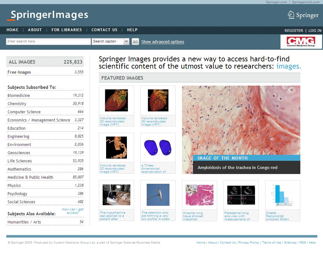Image resolution: width=323 pixels, height=253 pixels.
Task: Open SpringerLink.com top link
Action: pos(306,2)
